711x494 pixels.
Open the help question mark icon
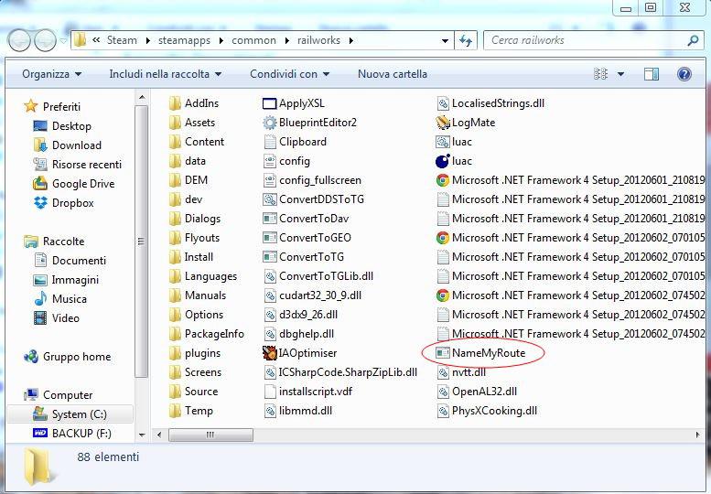pyautogui.click(x=684, y=74)
